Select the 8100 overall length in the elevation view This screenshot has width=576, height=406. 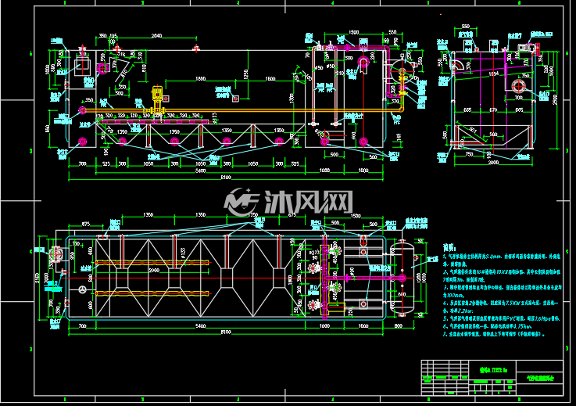pyautogui.click(x=226, y=178)
